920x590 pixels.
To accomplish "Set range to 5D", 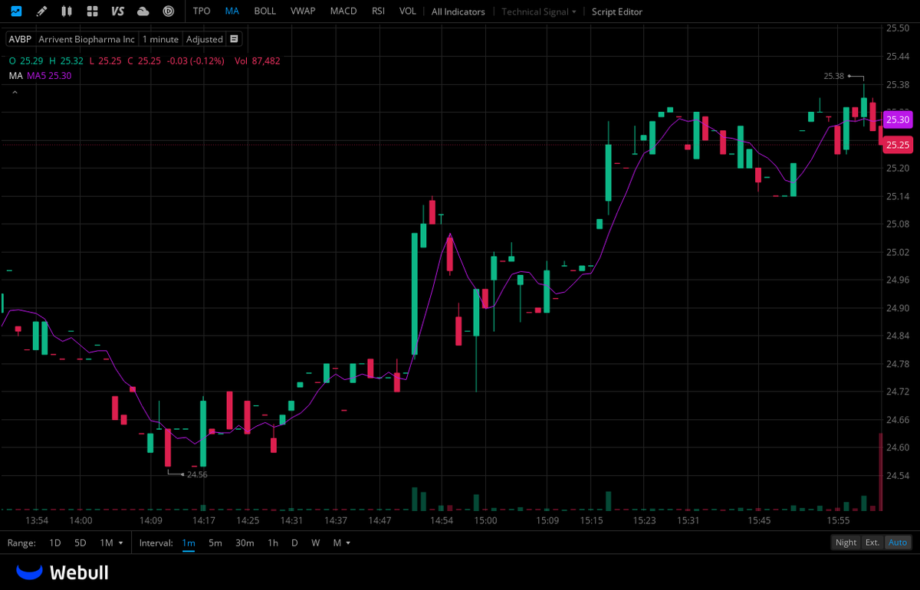I will (x=80, y=542).
